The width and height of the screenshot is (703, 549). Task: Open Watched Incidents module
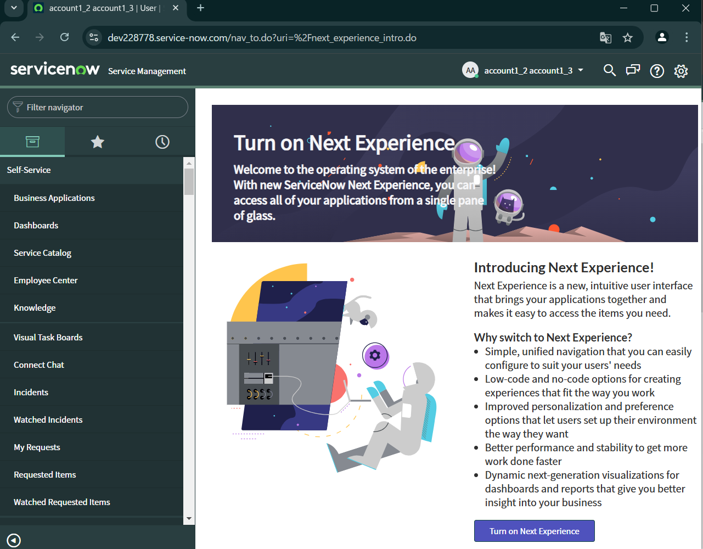click(91, 420)
